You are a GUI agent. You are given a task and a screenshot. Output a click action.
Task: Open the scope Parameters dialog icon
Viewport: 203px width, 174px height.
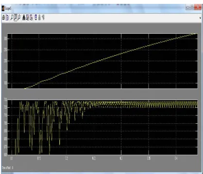coord(7,17)
